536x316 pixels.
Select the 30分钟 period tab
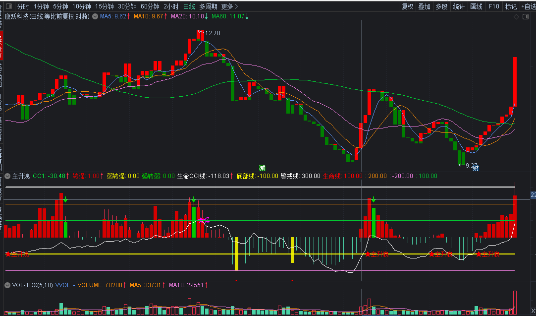pyautogui.click(x=127, y=6)
